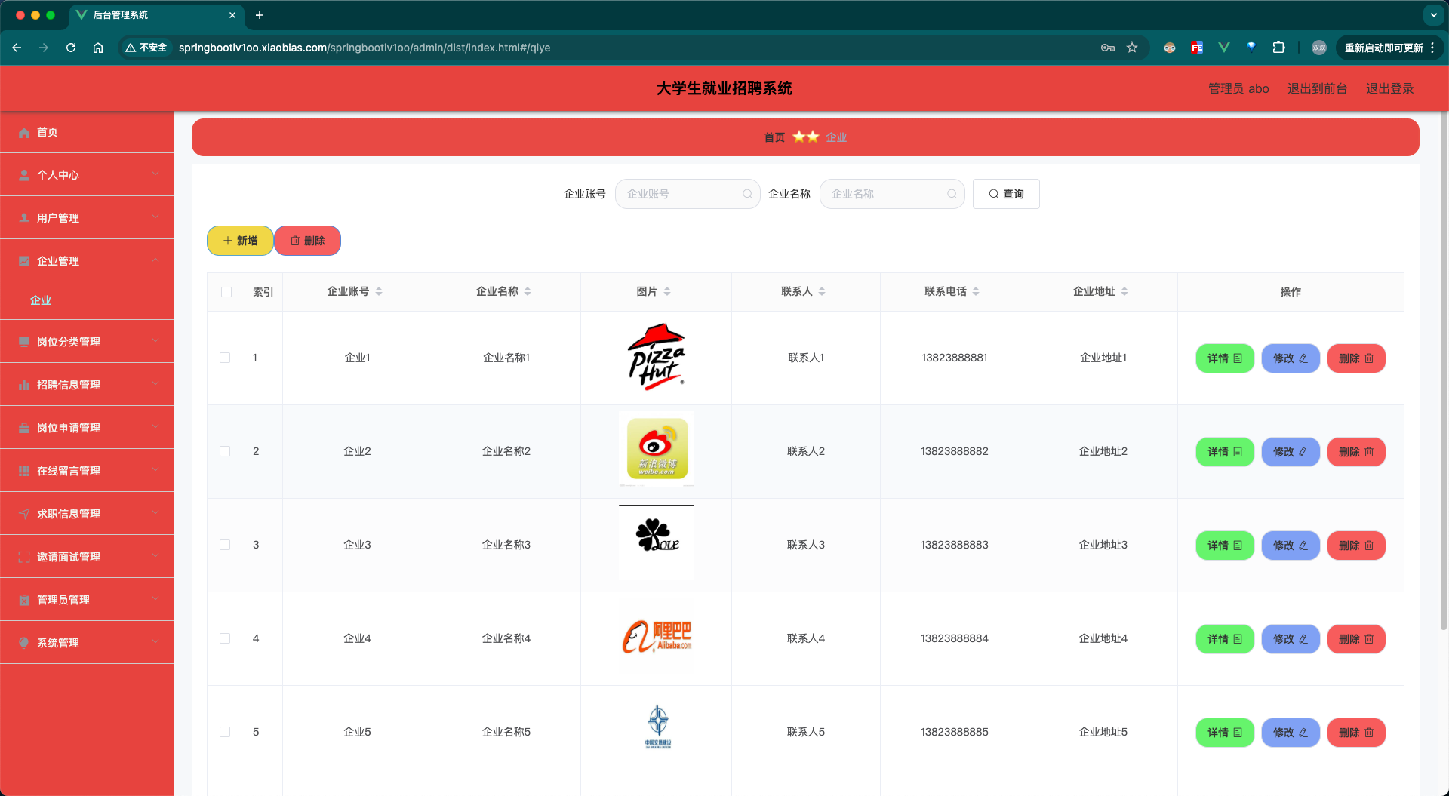
Task: Click 退出登录 in the header
Action: [1389, 89]
